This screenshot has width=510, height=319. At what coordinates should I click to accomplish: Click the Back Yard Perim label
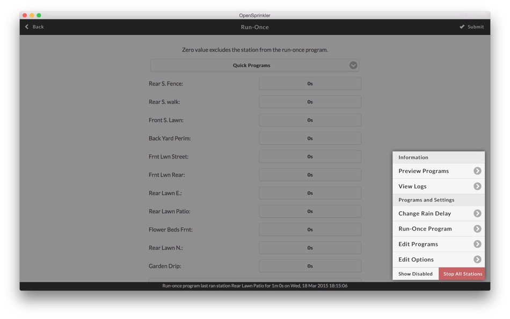pos(170,139)
